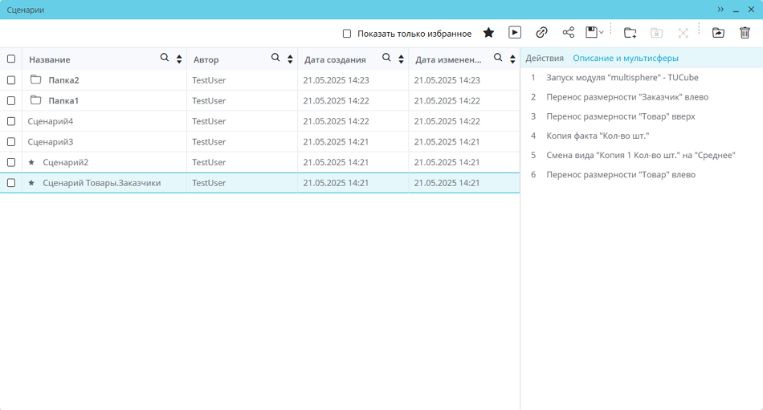Click the trash delete icon
The width and height of the screenshot is (763, 410).
[745, 33]
